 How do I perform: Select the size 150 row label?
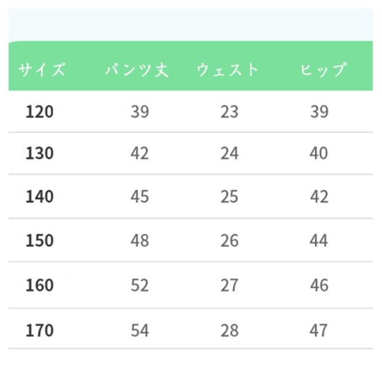39,241
